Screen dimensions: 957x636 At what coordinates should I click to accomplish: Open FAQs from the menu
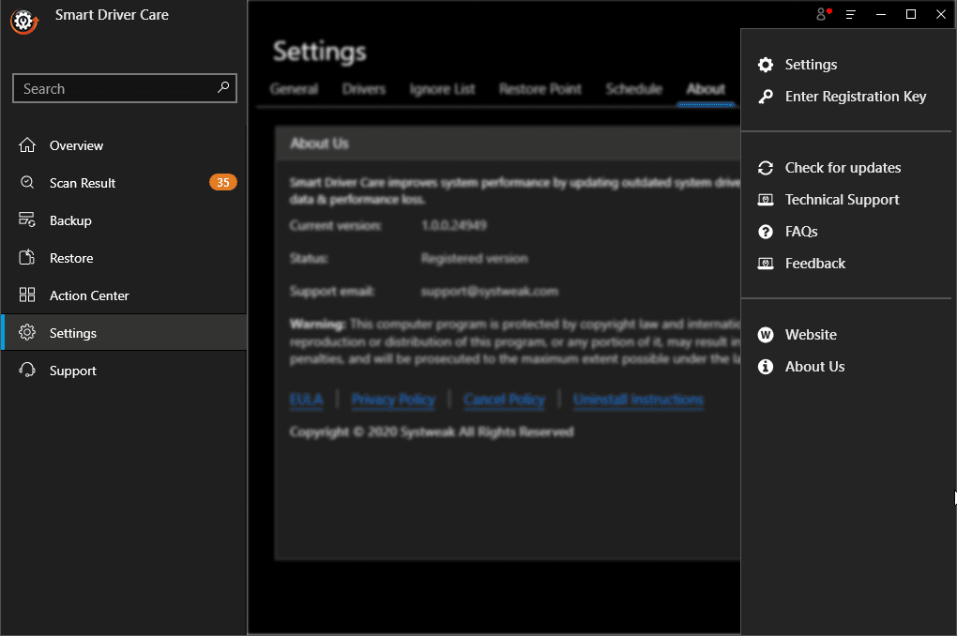[801, 232]
